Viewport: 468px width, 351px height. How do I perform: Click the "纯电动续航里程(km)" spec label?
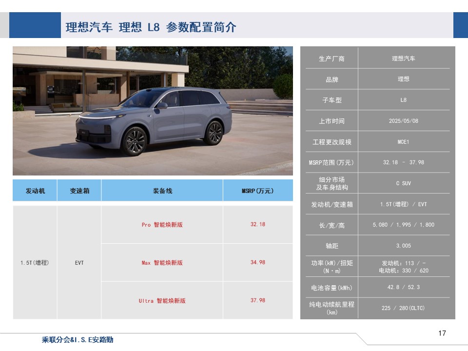(332, 308)
